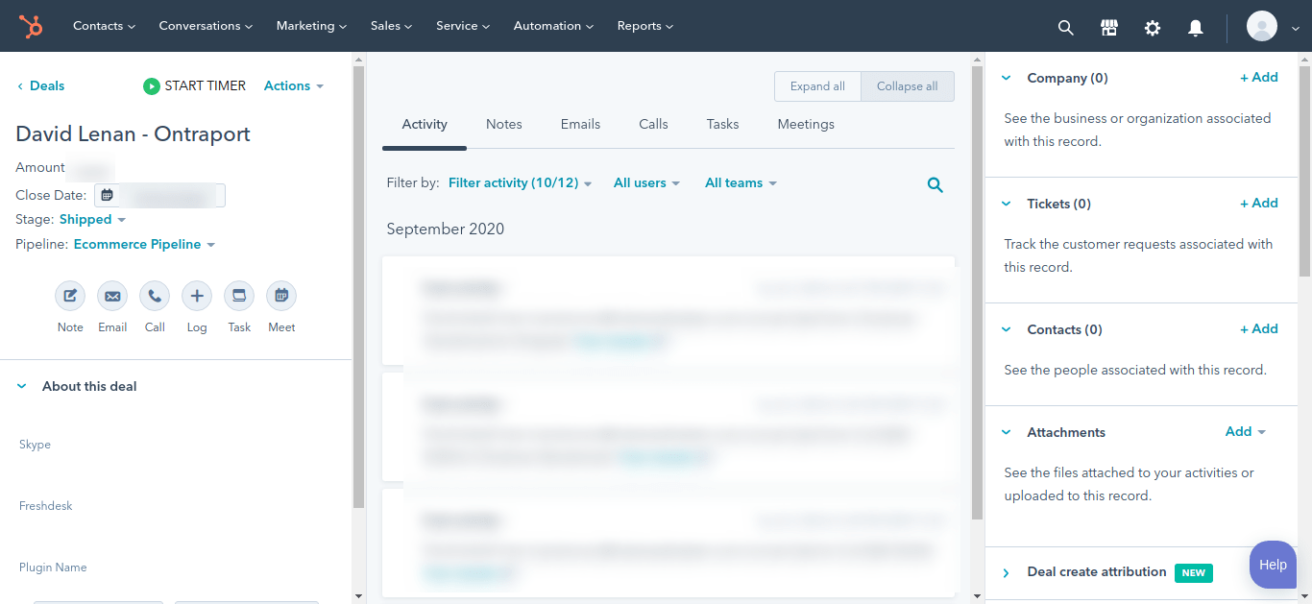The image size is (1312, 604).
Task: Create a Task using the Task icon
Action: click(x=238, y=296)
